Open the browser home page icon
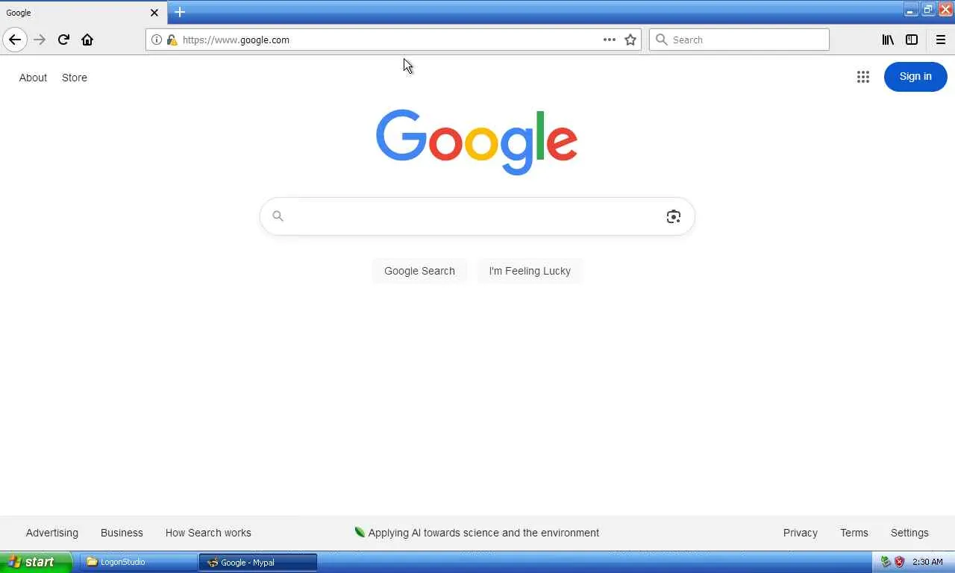The height and width of the screenshot is (573, 955). pyautogui.click(x=87, y=40)
